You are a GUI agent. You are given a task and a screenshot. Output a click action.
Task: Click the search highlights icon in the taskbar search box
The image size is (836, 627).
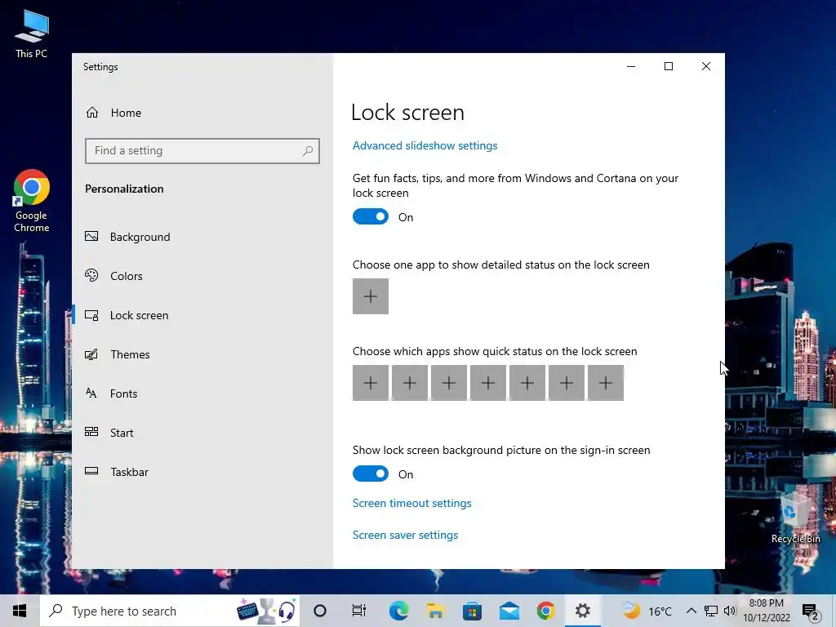[267, 611]
